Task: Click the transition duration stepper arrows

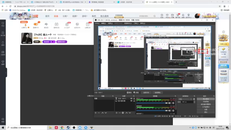Action: (x=194, y=102)
